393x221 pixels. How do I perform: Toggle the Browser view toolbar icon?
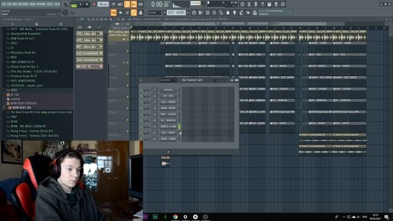click(x=221, y=12)
